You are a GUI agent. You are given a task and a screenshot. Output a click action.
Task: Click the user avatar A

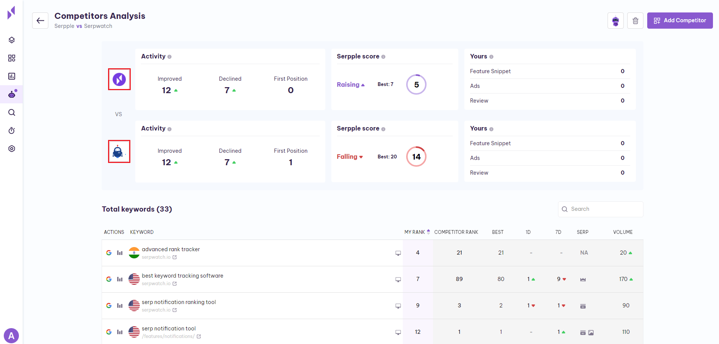[x=11, y=336]
